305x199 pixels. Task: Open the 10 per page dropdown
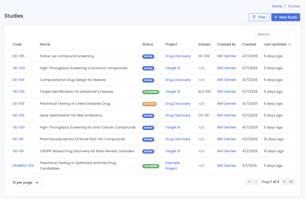(26, 182)
